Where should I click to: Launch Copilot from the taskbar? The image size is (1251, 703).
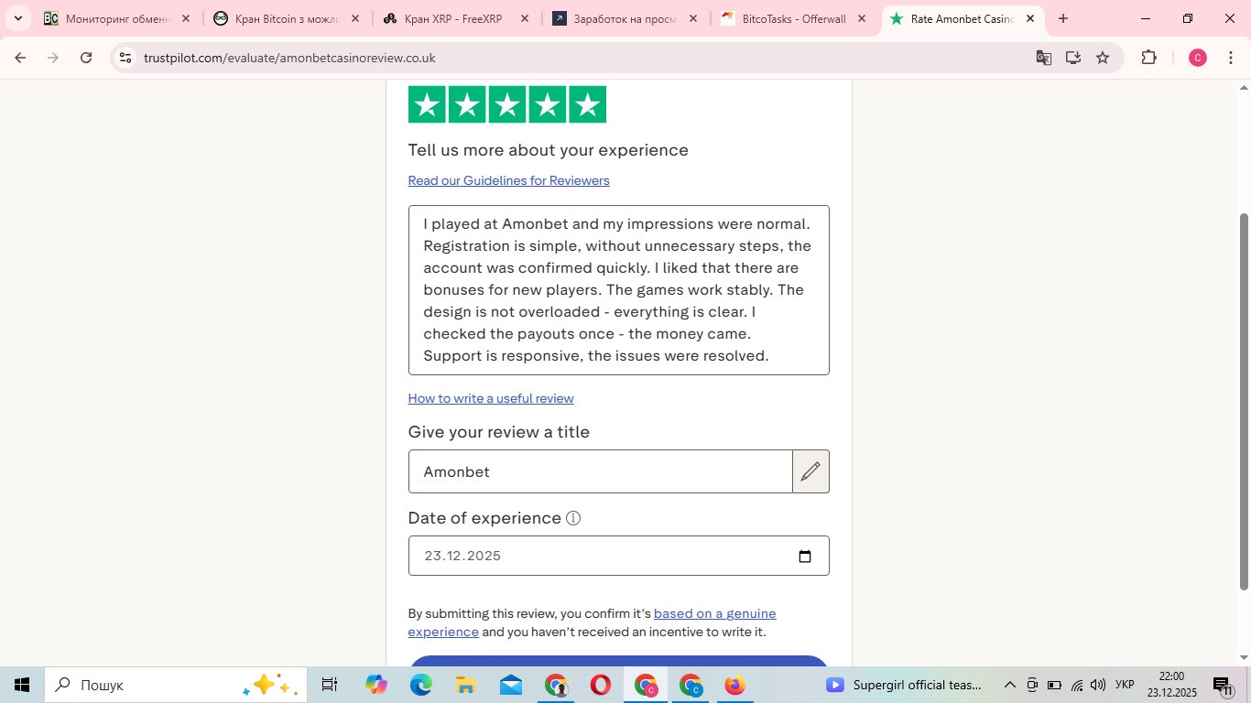(x=375, y=685)
